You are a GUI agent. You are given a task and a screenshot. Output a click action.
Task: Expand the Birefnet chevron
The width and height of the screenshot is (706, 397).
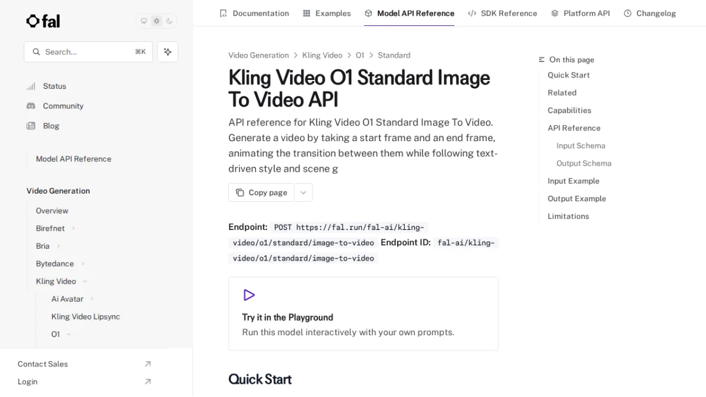(x=74, y=228)
